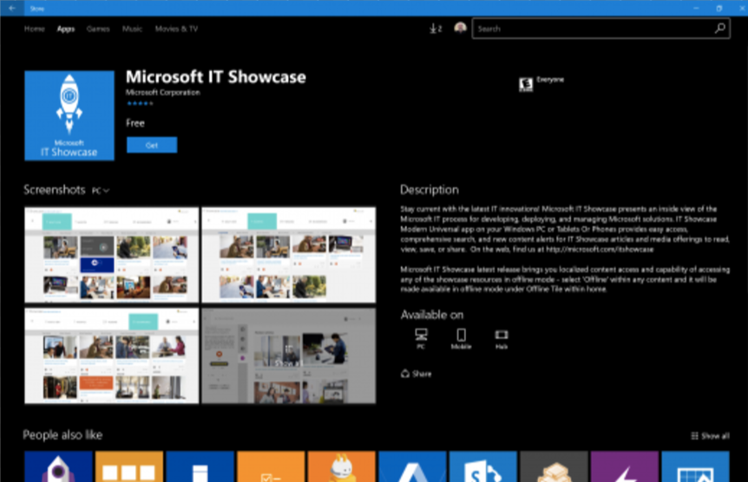Screen dimensions: 748x482
Task: Click the back arrow in title bar
Action: pos(11,8)
